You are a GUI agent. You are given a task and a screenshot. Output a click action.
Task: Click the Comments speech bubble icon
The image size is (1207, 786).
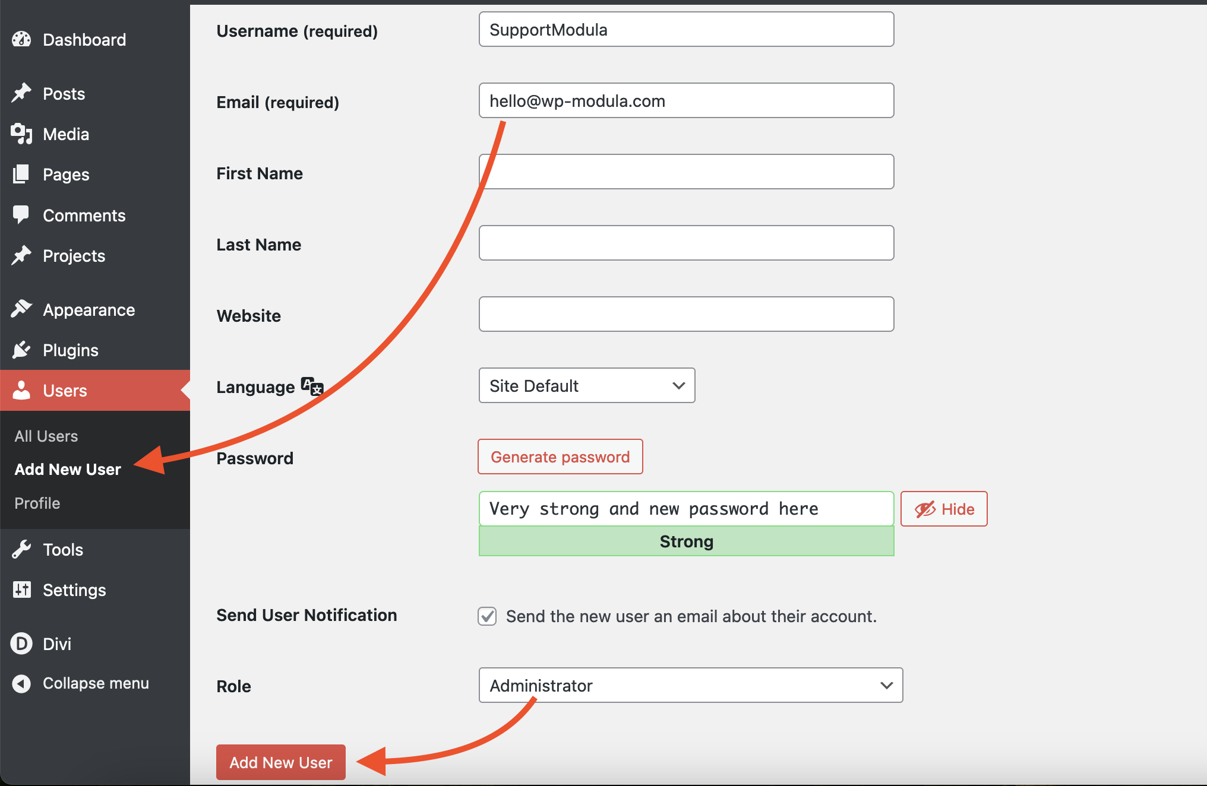coord(21,215)
